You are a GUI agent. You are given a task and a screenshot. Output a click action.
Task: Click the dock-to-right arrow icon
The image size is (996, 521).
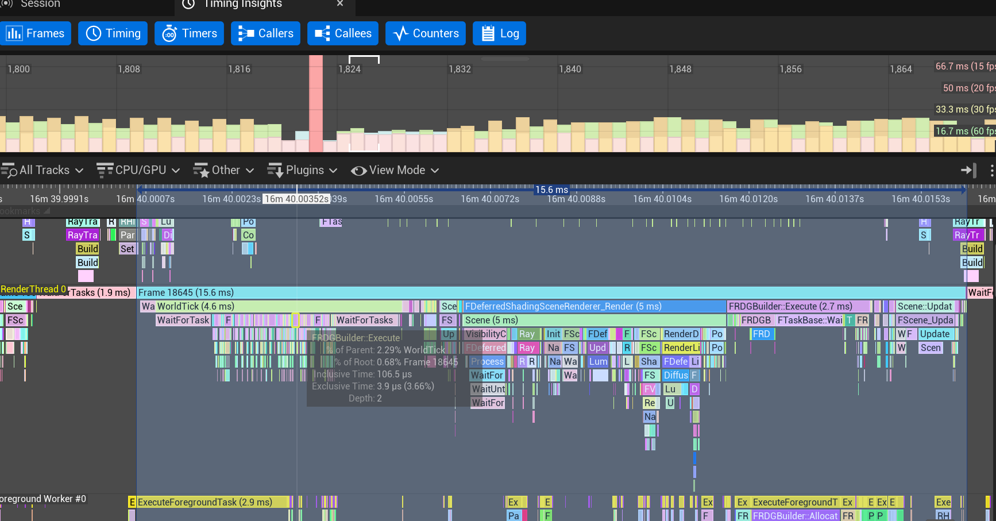(x=968, y=170)
